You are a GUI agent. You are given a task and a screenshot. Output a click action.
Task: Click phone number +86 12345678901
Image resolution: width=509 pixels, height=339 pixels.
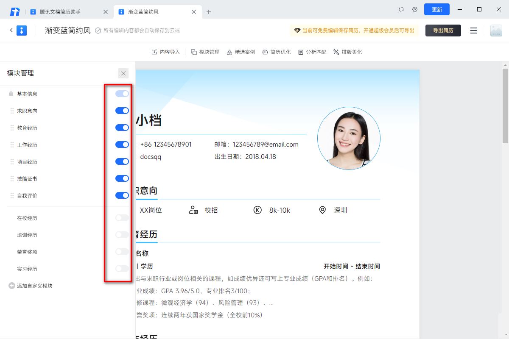(x=166, y=144)
